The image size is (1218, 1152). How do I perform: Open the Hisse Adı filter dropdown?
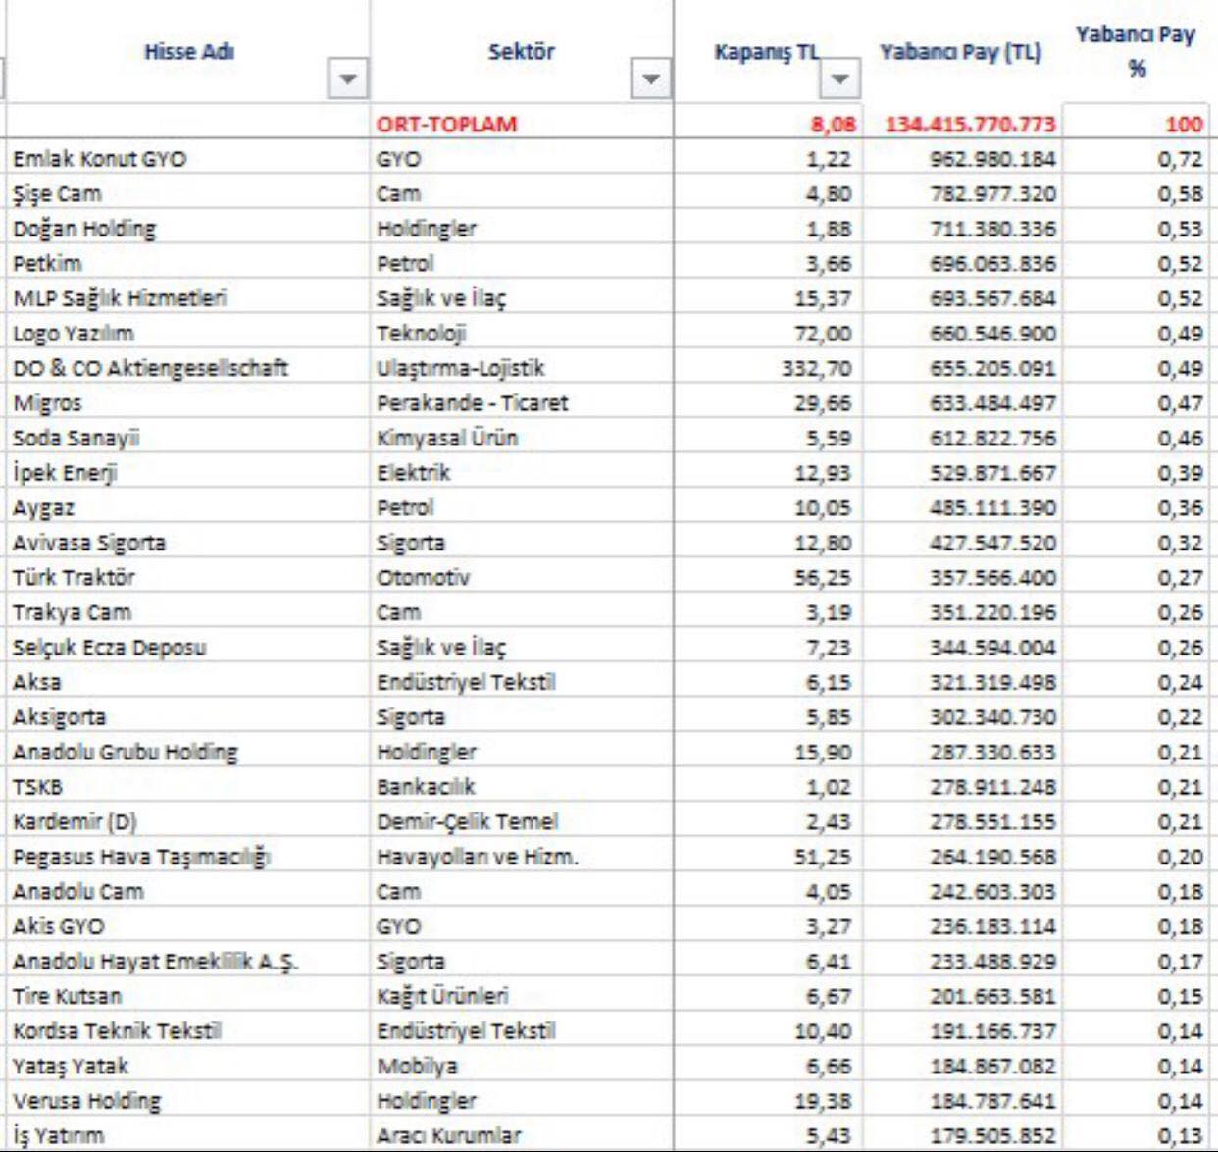pyautogui.click(x=347, y=79)
